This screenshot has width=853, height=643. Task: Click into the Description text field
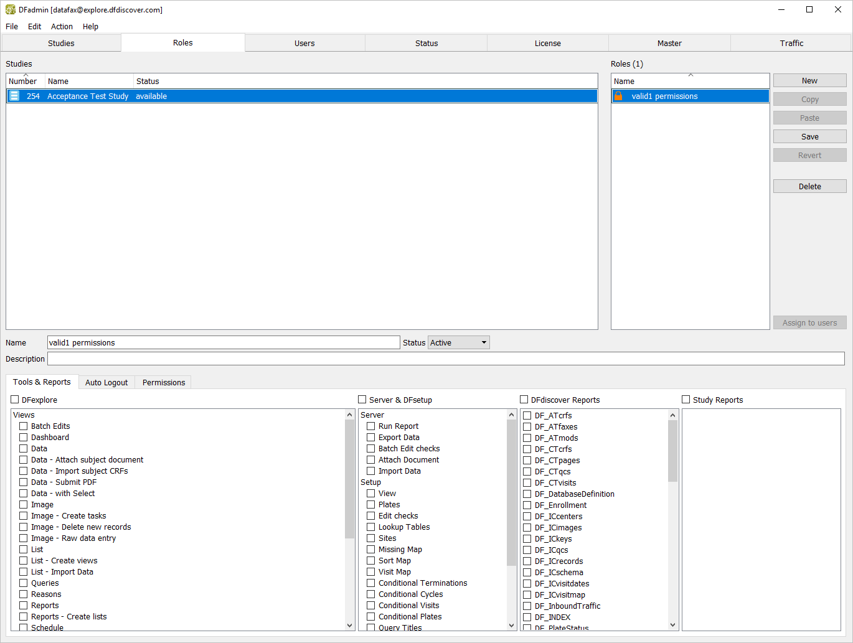pos(446,359)
